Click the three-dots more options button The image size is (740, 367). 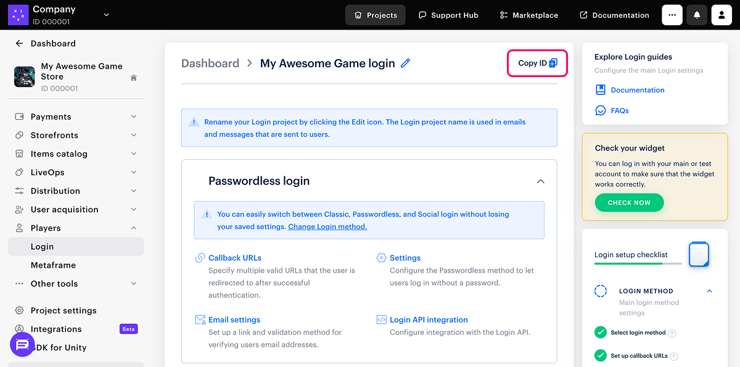672,15
